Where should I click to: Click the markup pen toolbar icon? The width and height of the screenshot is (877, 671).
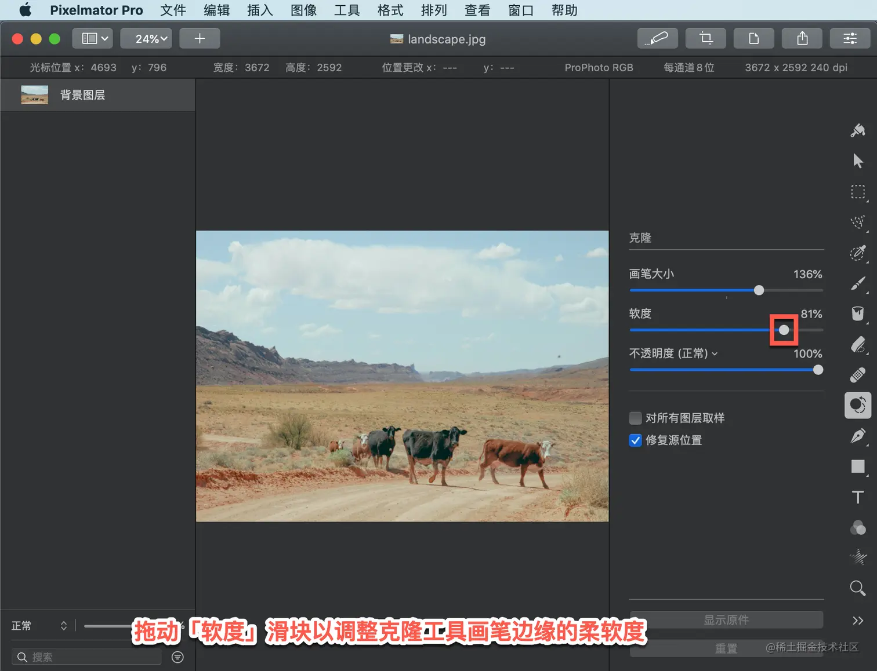[657, 39]
